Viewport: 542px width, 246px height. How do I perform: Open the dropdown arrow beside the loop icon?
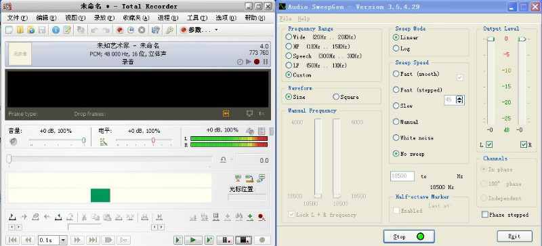(x=231, y=160)
